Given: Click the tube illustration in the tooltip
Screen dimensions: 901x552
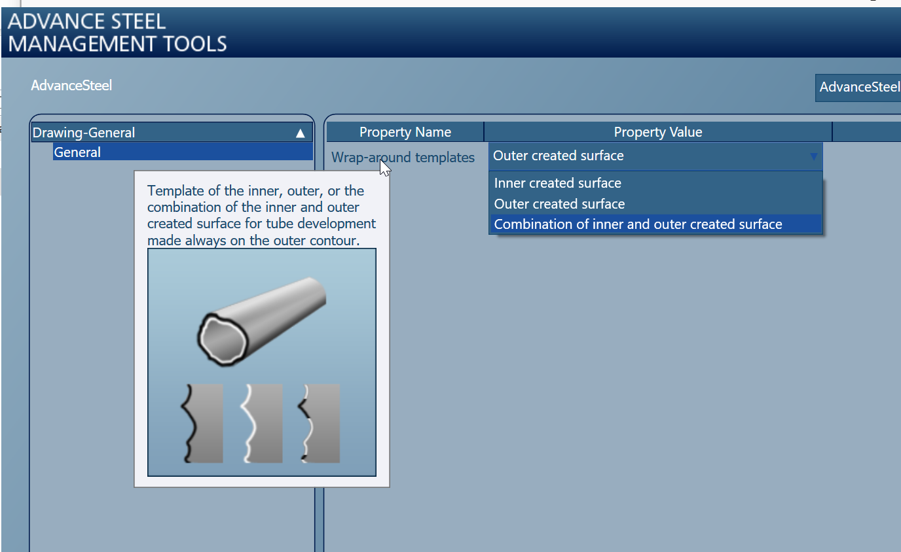Looking at the screenshot, I should pyautogui.click(x=261, y=320).
